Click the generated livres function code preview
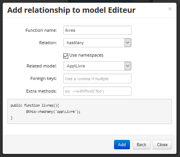180x157 pixels. (x=90, y=112)
